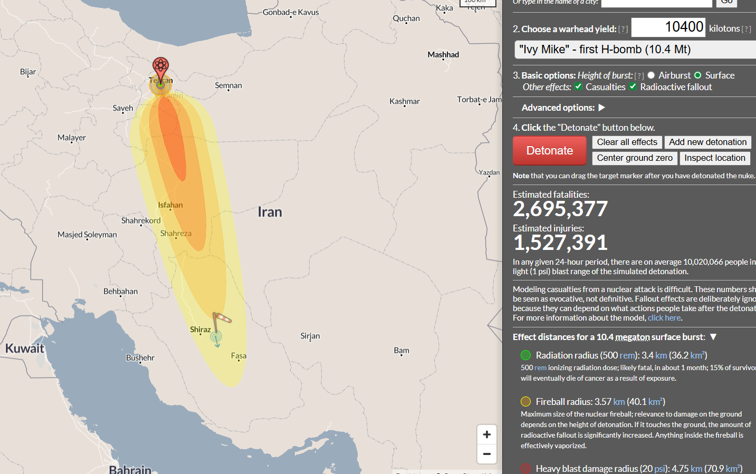
Task: Click the Bijar city label on map
Action: click(28, 72)
